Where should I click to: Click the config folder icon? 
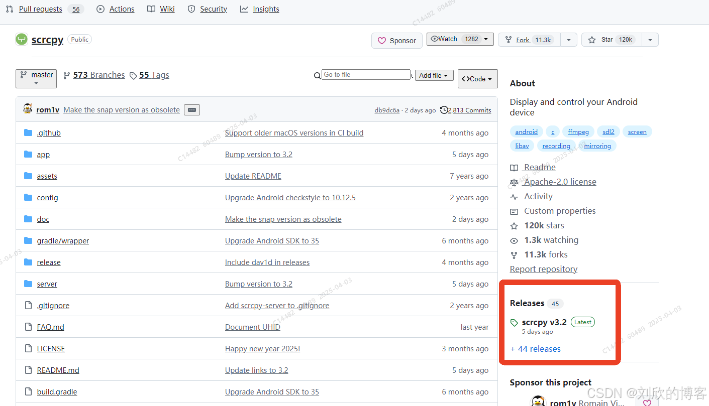(28, 197)
